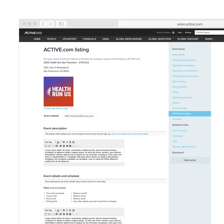Open the font color dropdown arrow
This screenshot has height=224, width=224.
[60, 142]
